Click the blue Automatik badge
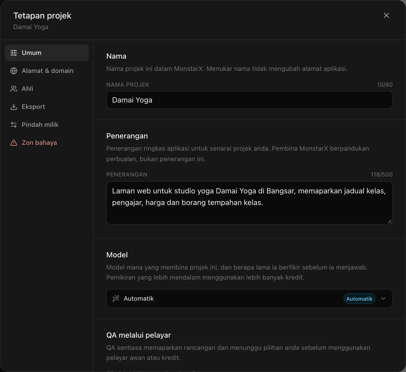The height and width of the screenshot is (372, 406). pos(359,299)
